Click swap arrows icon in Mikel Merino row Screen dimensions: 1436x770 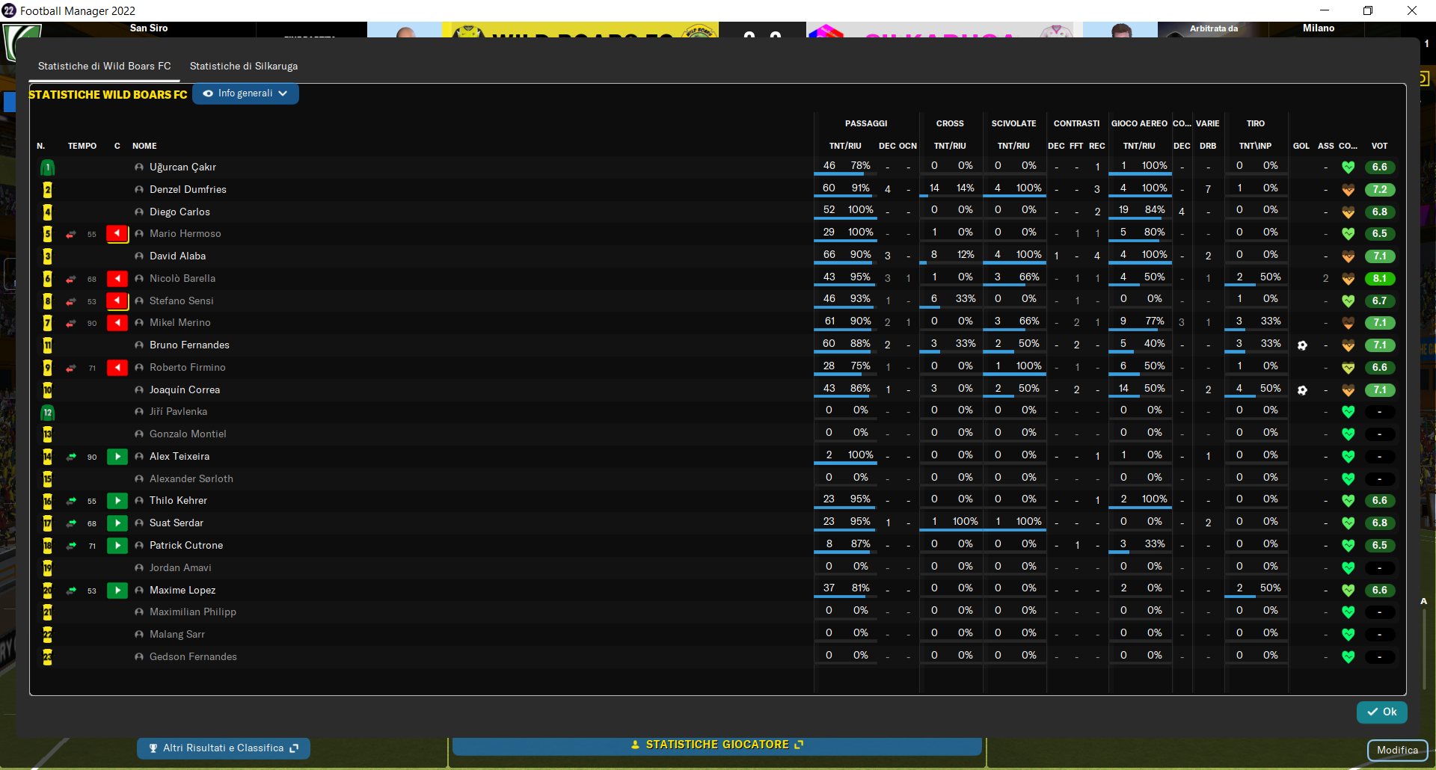coord(71,323)
